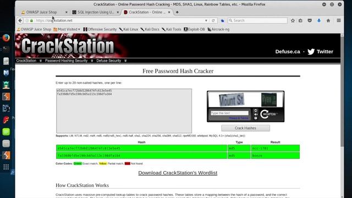
Task: Open the Kali Docs bookmark
Action: point(150,29)
